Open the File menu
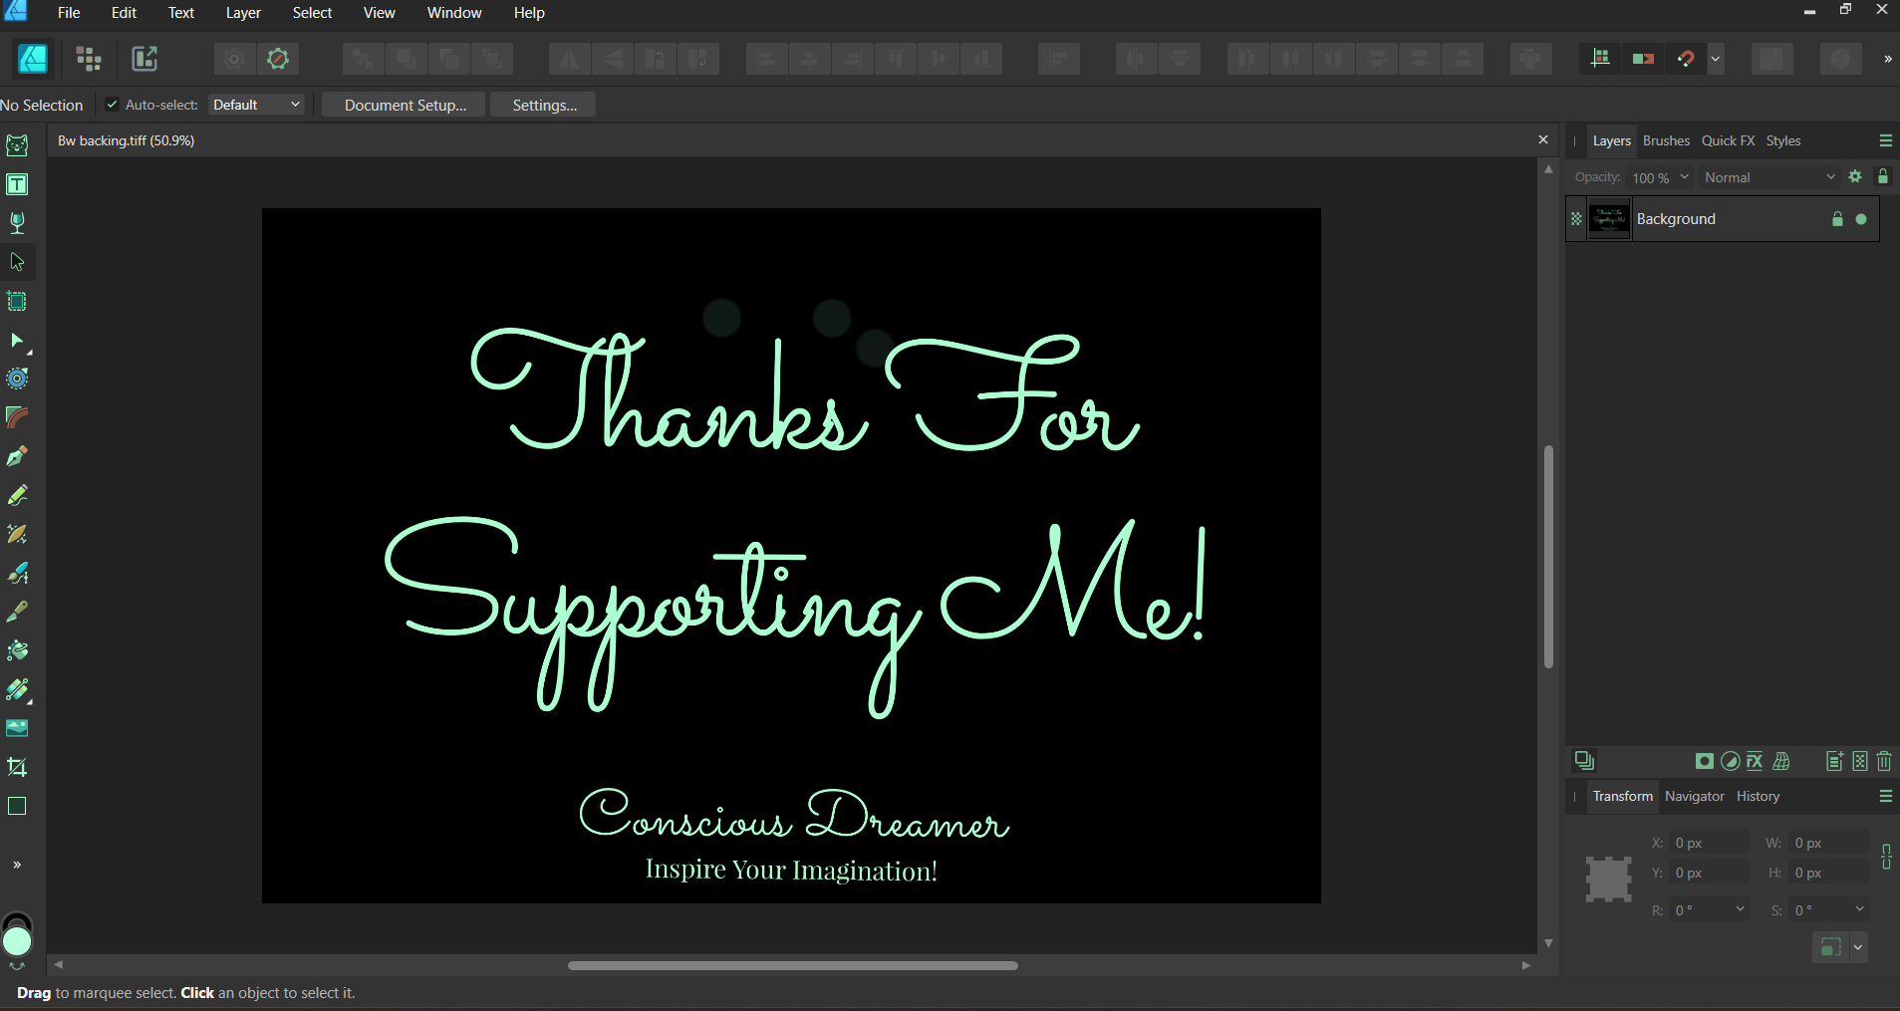 [x=69, y=13]
